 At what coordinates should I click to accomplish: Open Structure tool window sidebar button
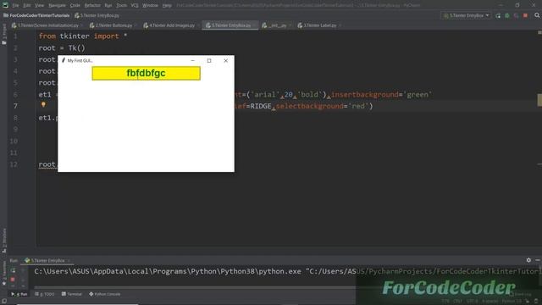coord(4,241)
